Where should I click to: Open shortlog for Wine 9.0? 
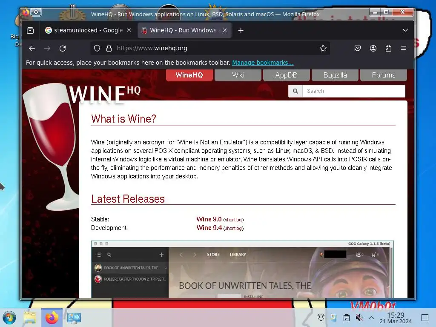coord(233,220)
